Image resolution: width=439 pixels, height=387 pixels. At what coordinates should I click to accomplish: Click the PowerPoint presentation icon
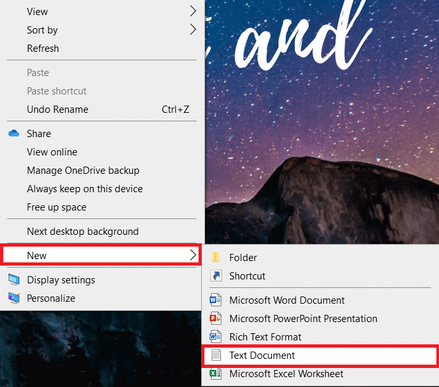tap(214, 319)
